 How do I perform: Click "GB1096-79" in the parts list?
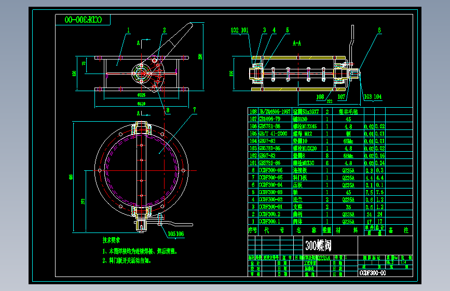tap(269, 119)
